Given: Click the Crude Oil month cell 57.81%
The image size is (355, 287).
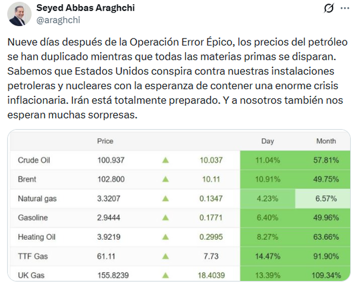Looking at the screenshot, I should 326,160.
